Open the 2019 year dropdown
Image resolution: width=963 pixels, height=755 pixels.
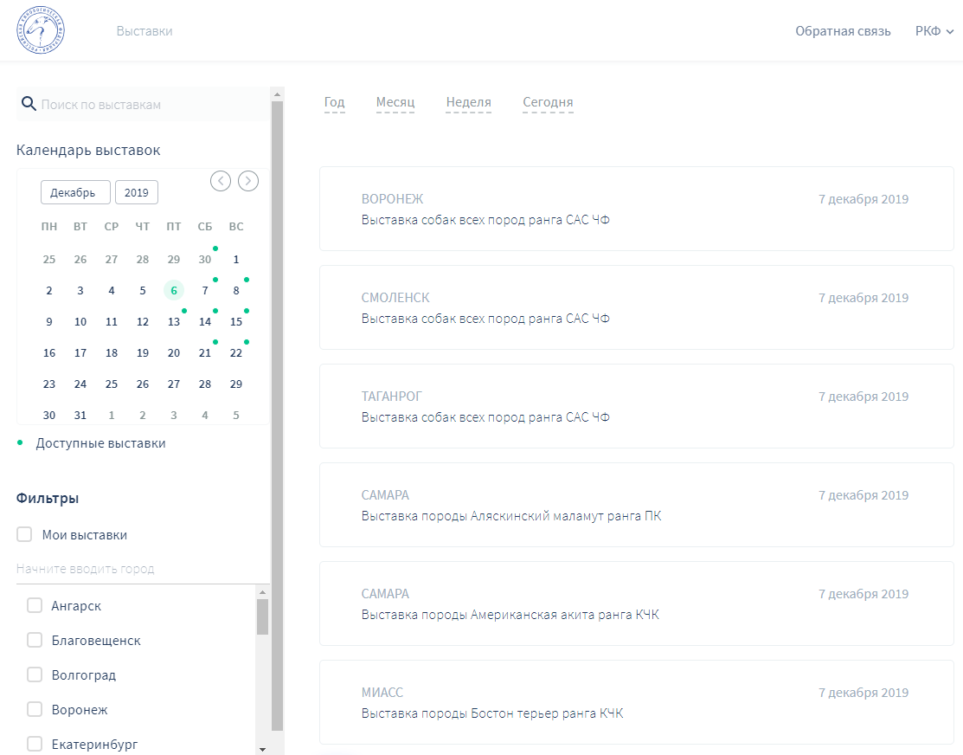click(x=137, y=192)
